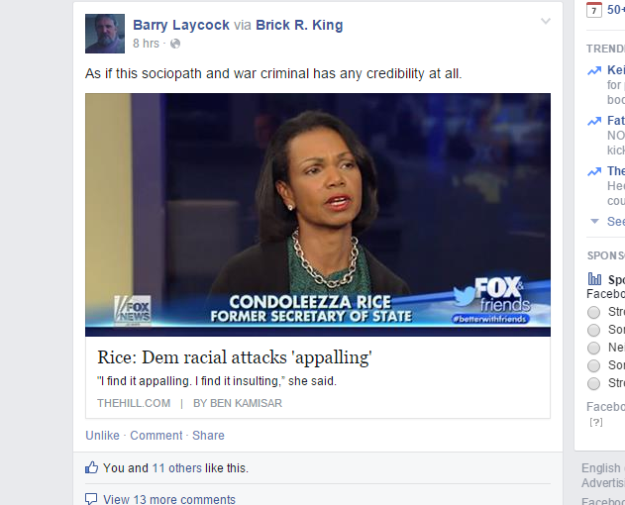
Task: Click the second trending arrow icon
Action: [x=594, y=121]
